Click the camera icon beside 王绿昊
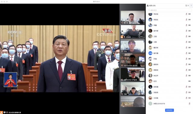This screenshot has width=193, height=114. tap(189, 98)
